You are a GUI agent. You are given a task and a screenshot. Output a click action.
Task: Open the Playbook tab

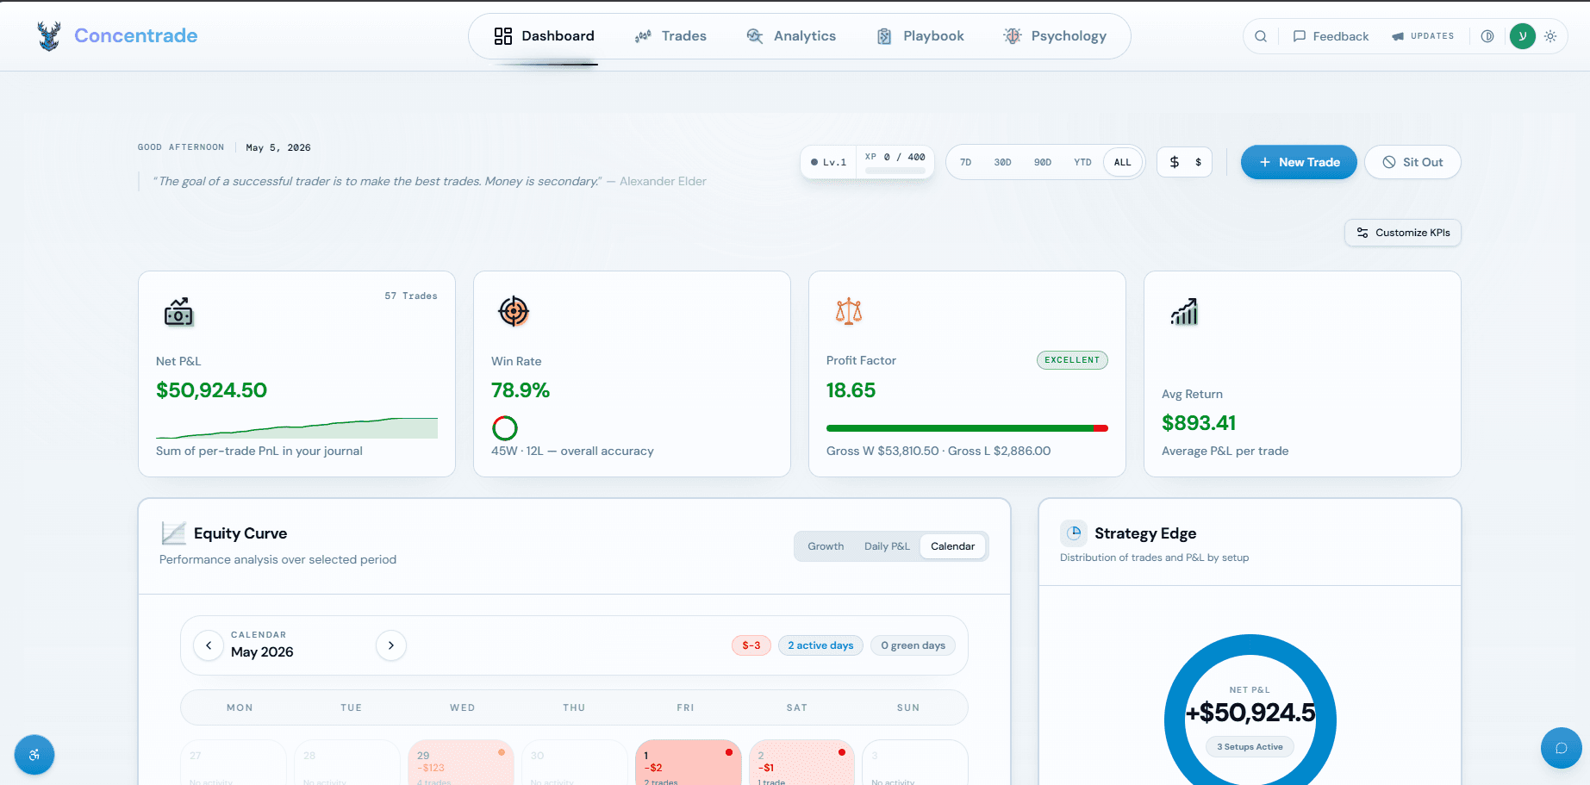coord(920,36)
